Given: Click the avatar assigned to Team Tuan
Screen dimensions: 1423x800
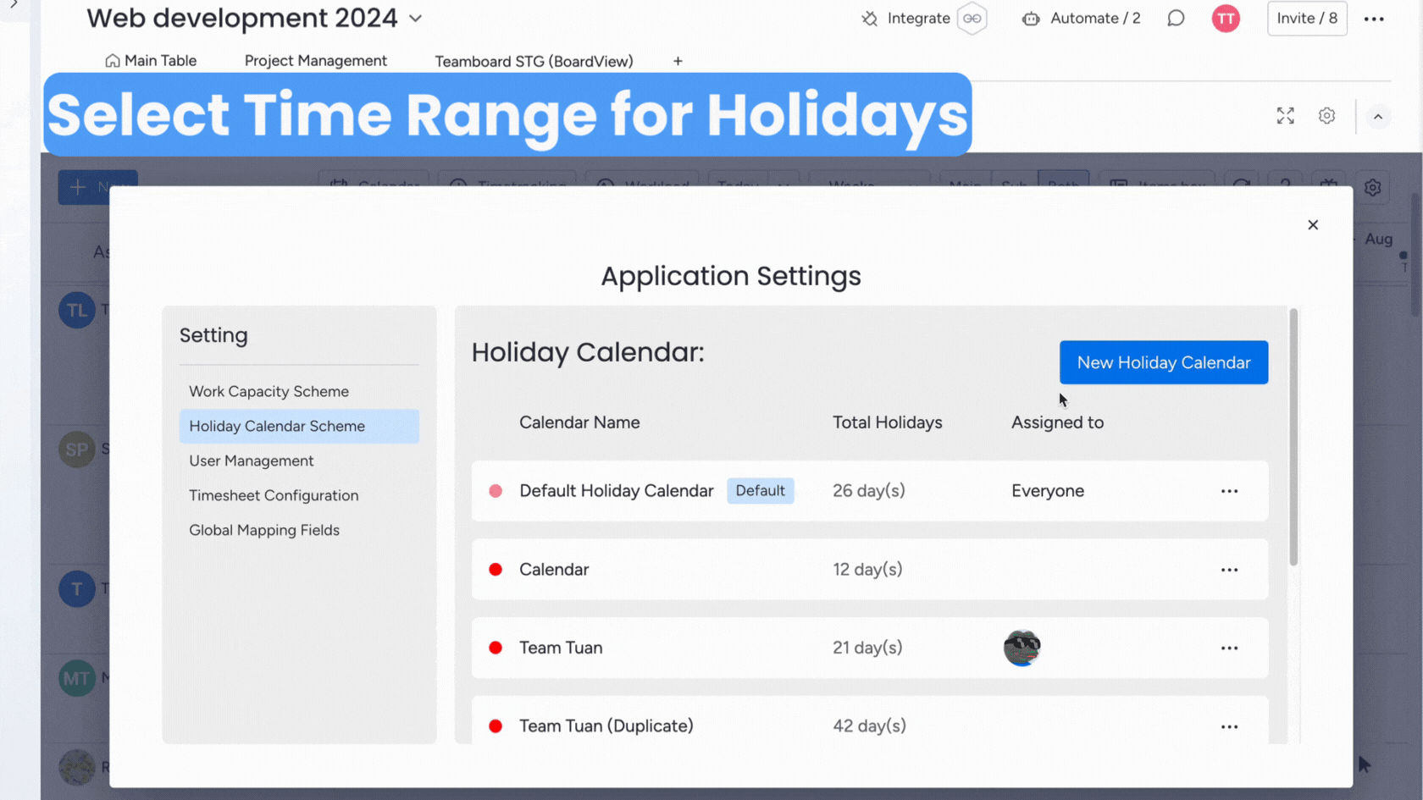Looking at the screenshot, I should [1022, 648].
